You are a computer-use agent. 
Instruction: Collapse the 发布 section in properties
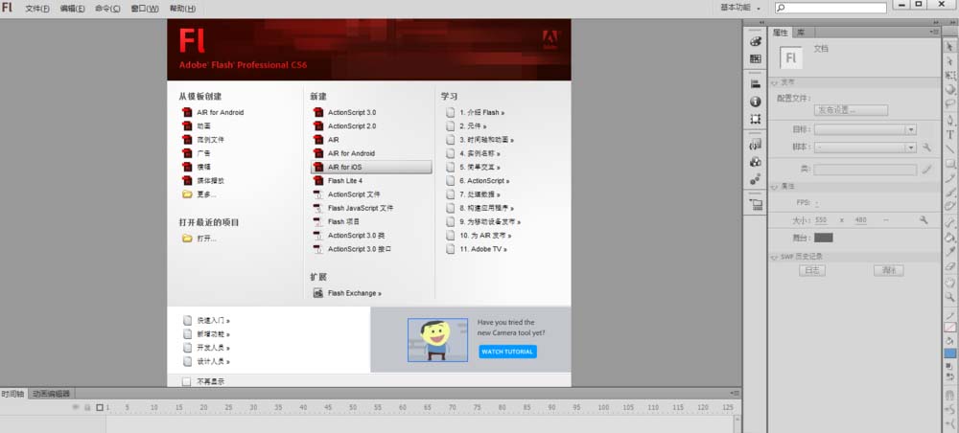[x=774, y=81]
